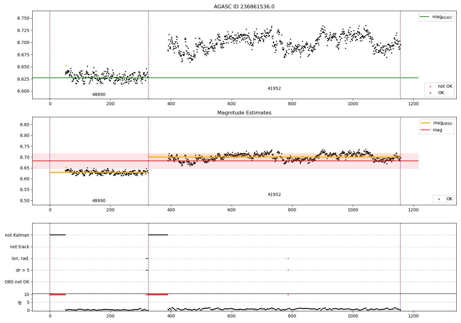The image size is (461, 323).
Task: Click the '8.70' y-axis tick label
Action: tap(25, 157)
